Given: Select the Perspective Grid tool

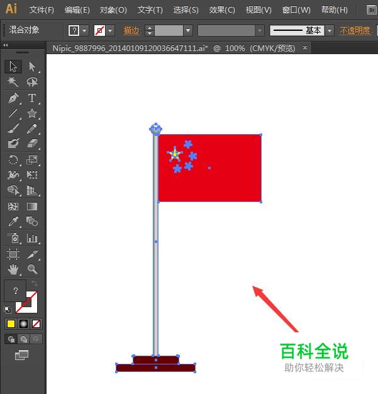Looking at the screenshot, I should (x=32, y=190).
